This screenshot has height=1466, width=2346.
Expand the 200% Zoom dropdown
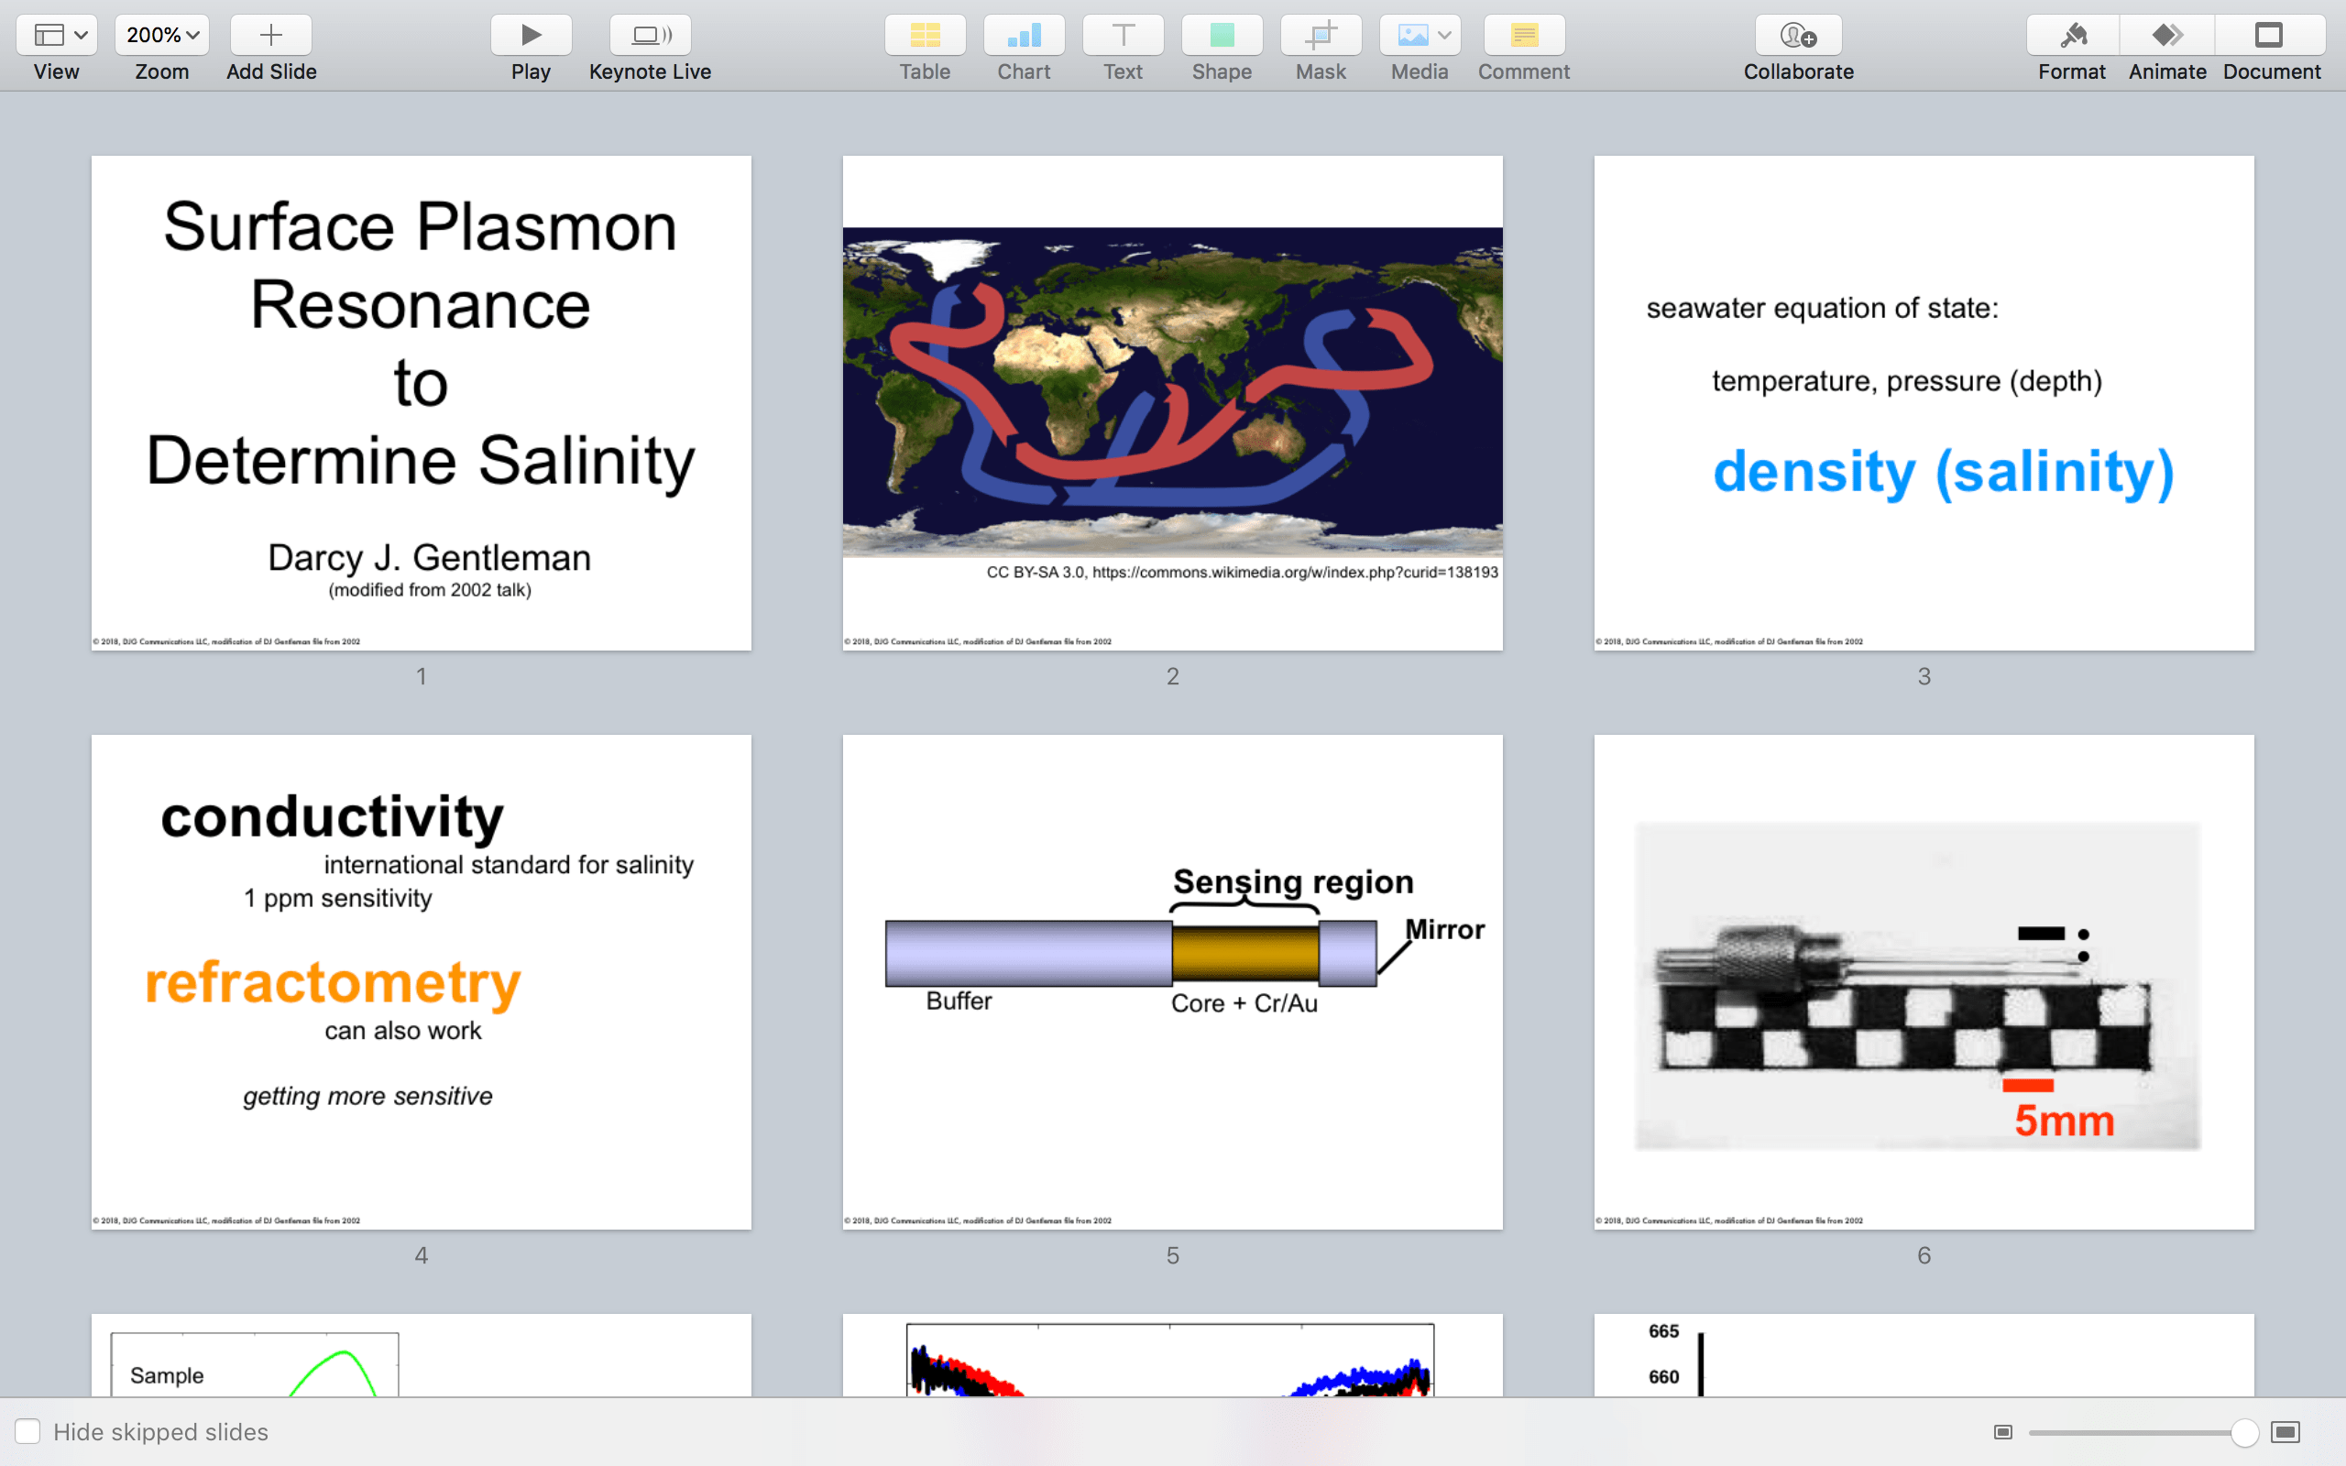pyautogui.click(x=162, y=36)
